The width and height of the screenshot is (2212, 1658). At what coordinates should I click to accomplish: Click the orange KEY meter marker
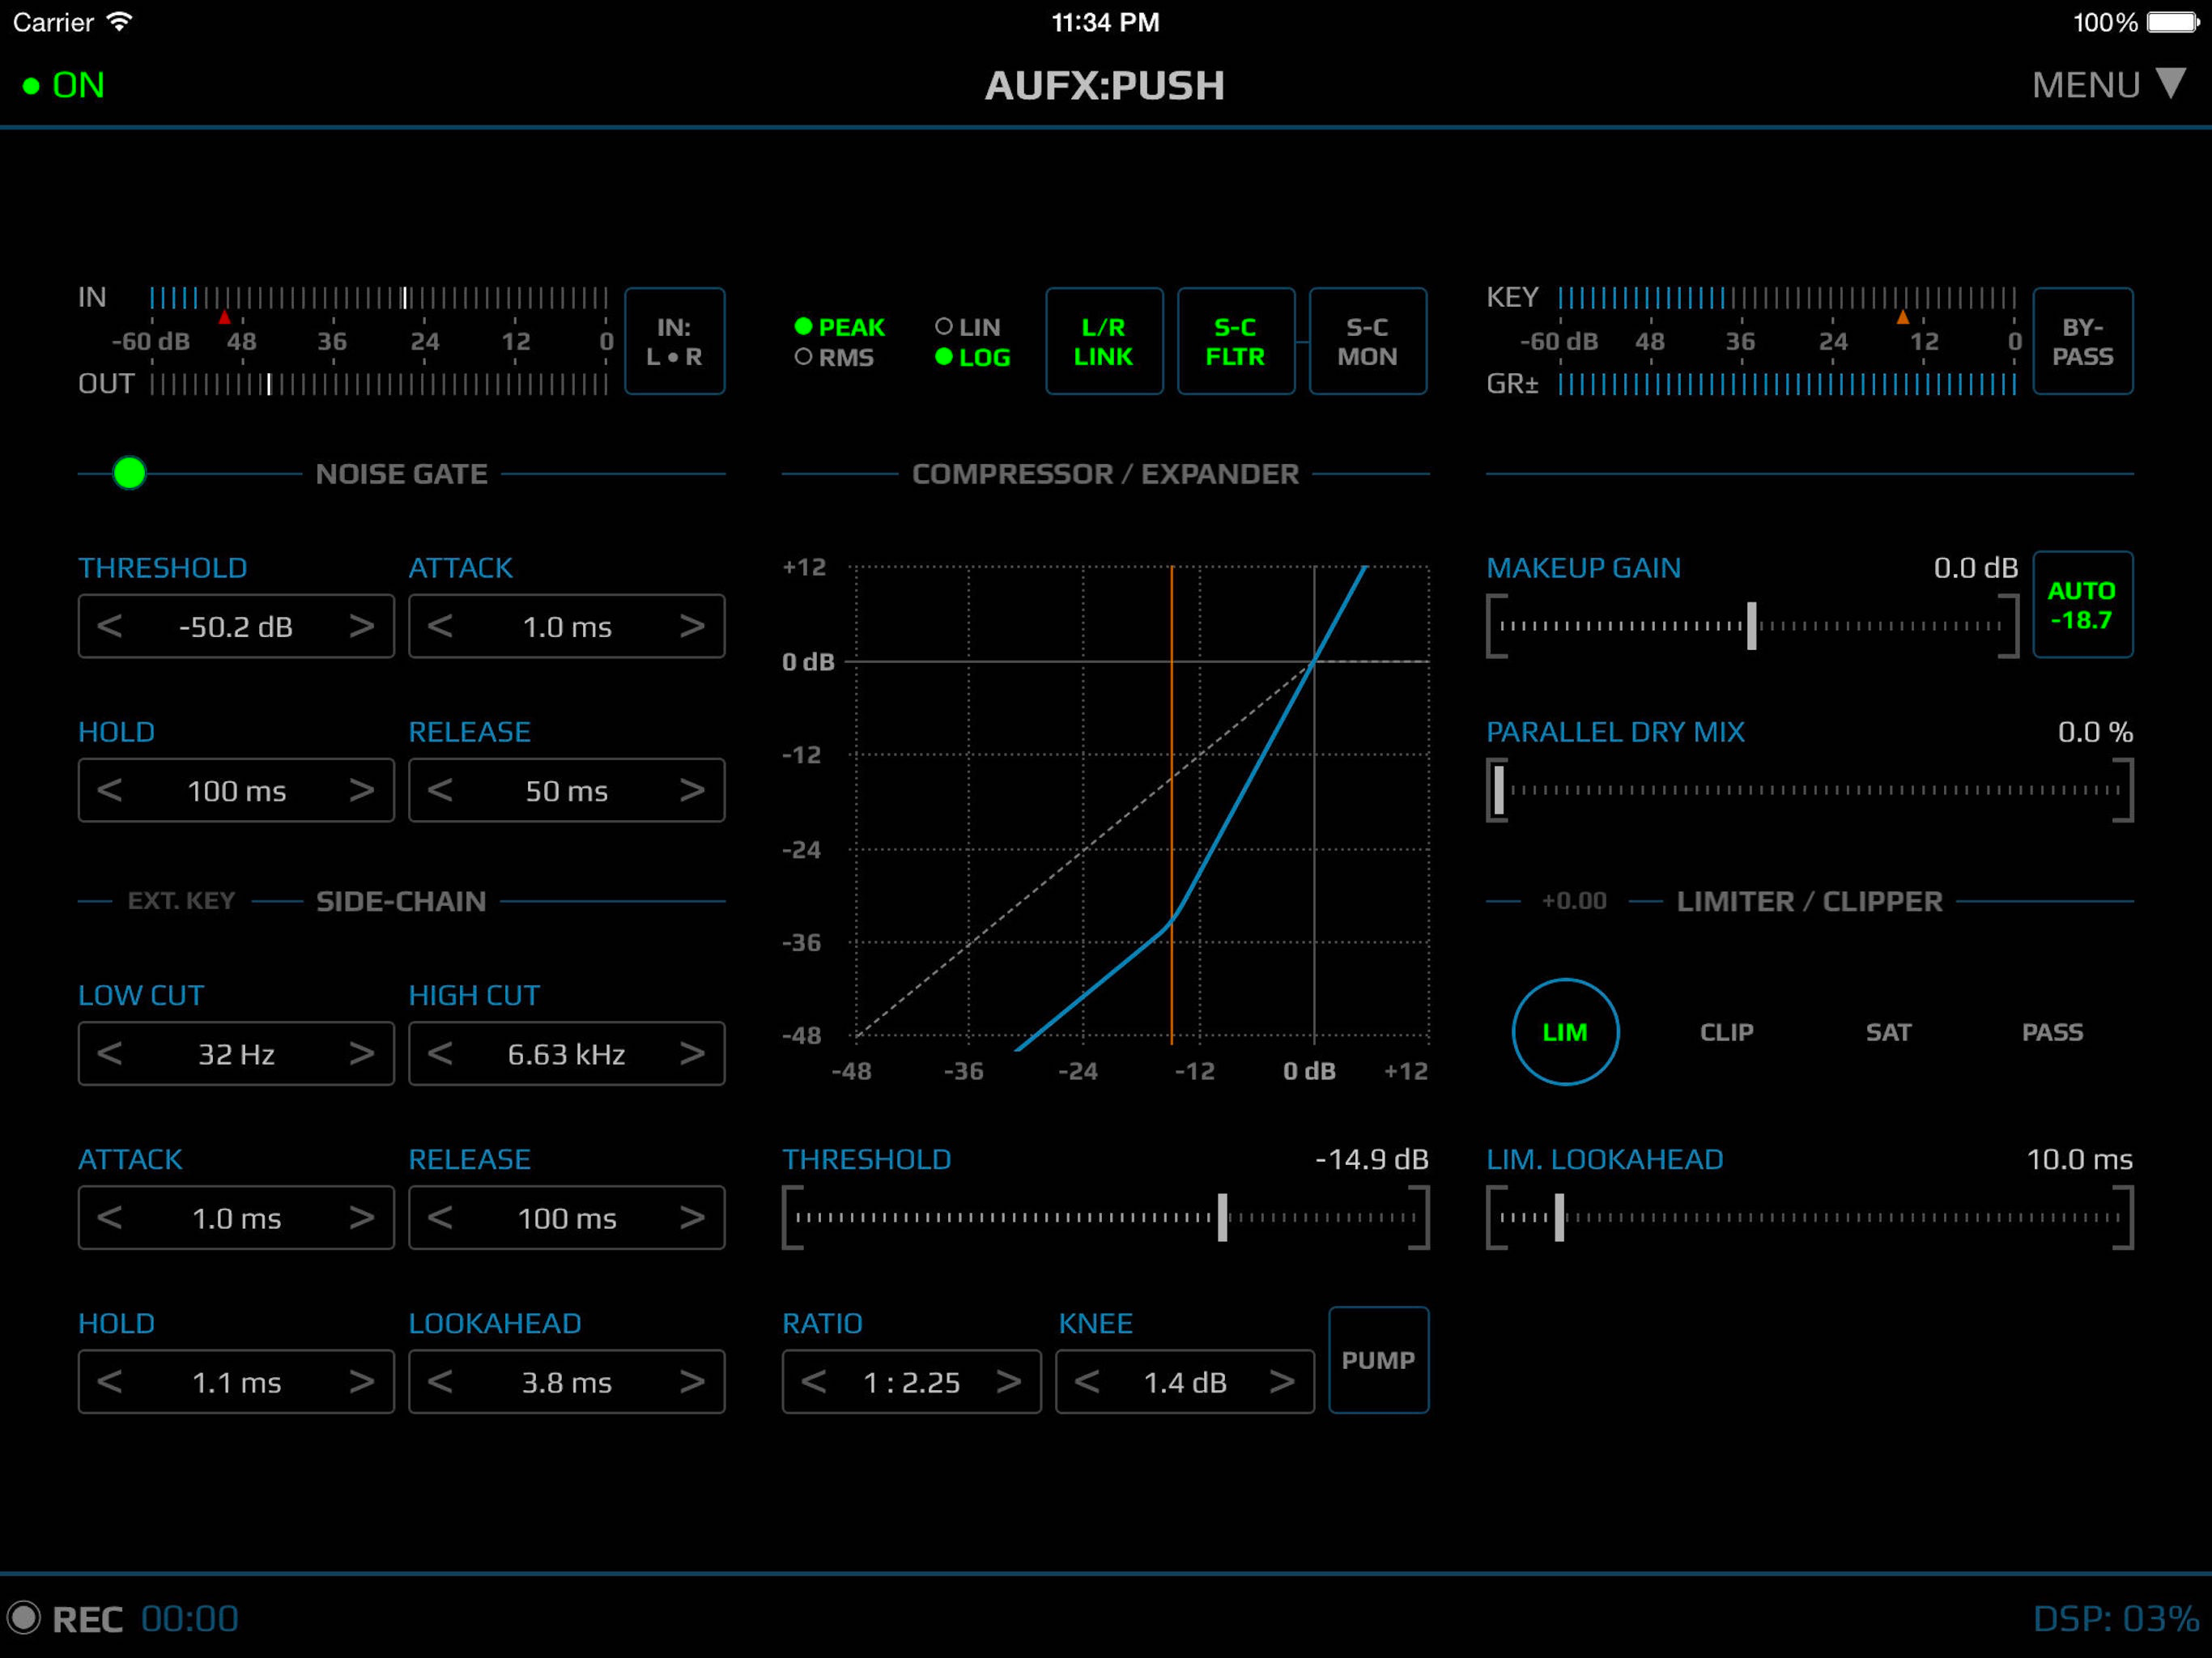1903,317
